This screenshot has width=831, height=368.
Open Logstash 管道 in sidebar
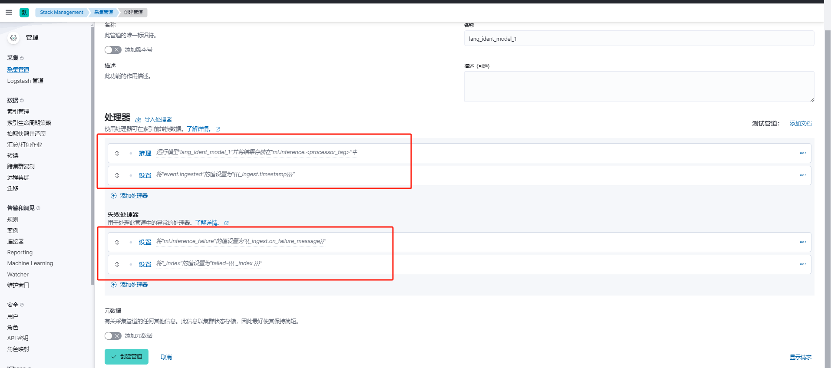[25, 81]
